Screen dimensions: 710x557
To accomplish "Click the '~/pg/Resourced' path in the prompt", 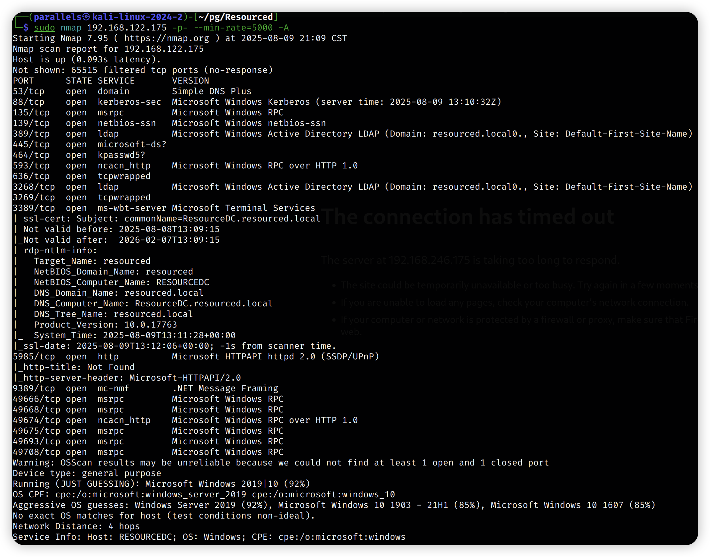I will [236, 17].
